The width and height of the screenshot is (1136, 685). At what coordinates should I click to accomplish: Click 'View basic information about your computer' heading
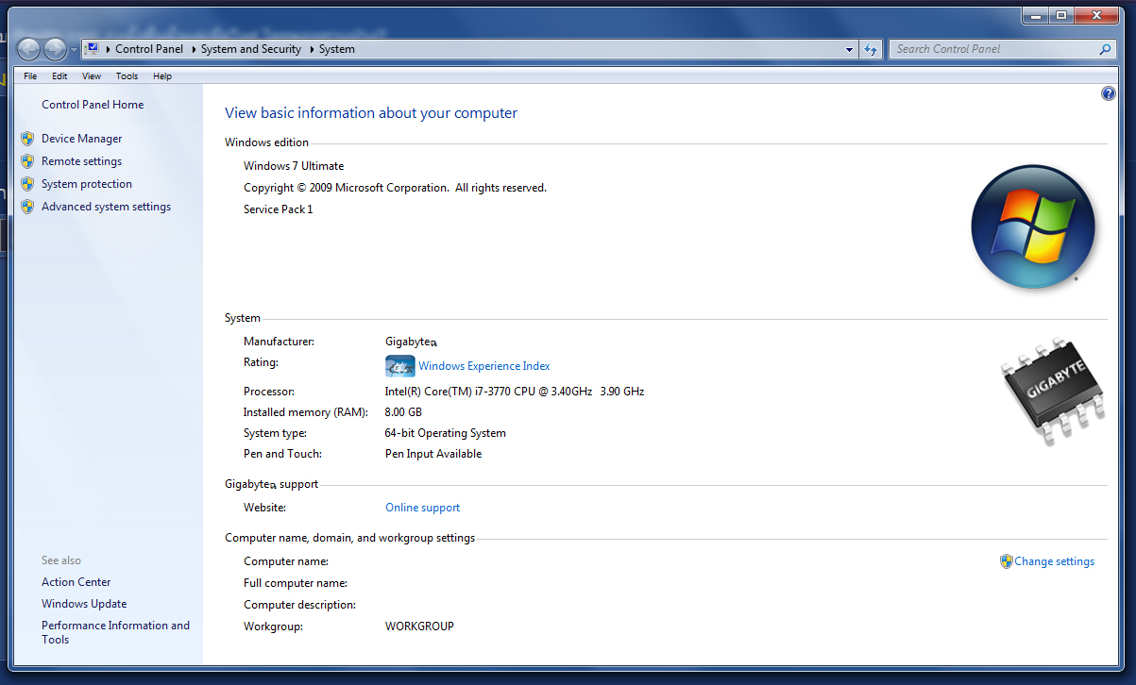(371, 113)
